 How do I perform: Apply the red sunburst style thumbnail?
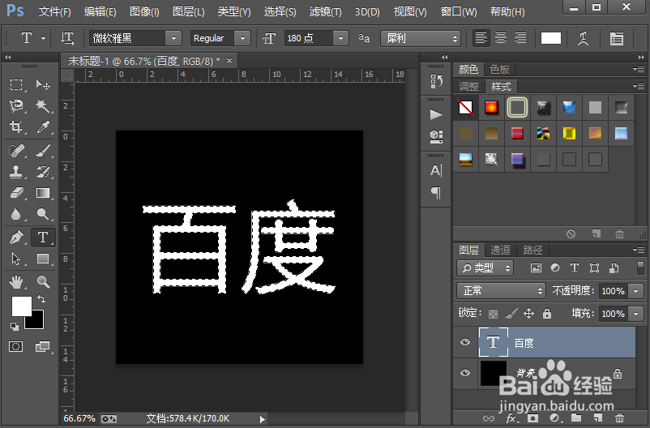pyautogui.click(x=492, y=108)
